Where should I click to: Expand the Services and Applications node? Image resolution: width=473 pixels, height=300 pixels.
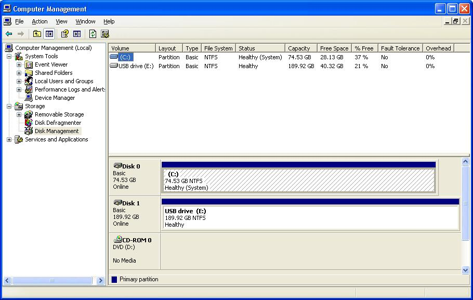[9, 139]
